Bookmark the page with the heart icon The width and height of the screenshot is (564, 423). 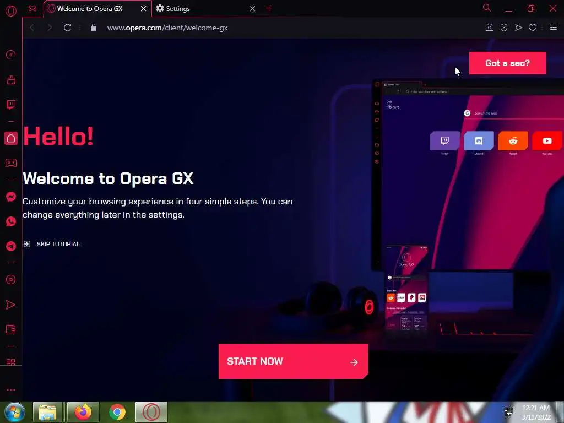coord(533,28)
